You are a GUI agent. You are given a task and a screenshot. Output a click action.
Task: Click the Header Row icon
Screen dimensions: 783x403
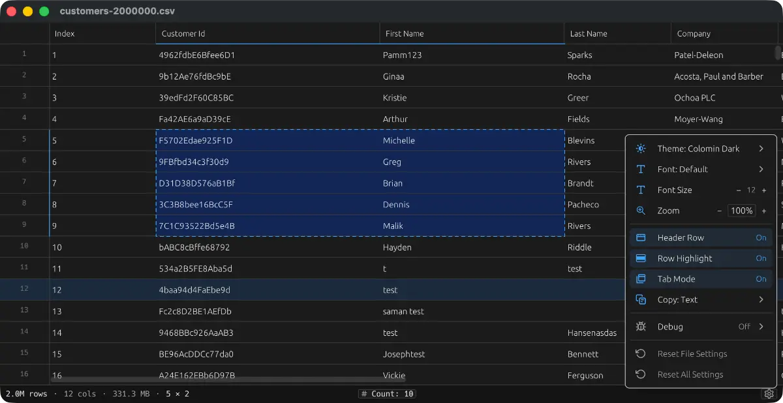click(641, 237)
